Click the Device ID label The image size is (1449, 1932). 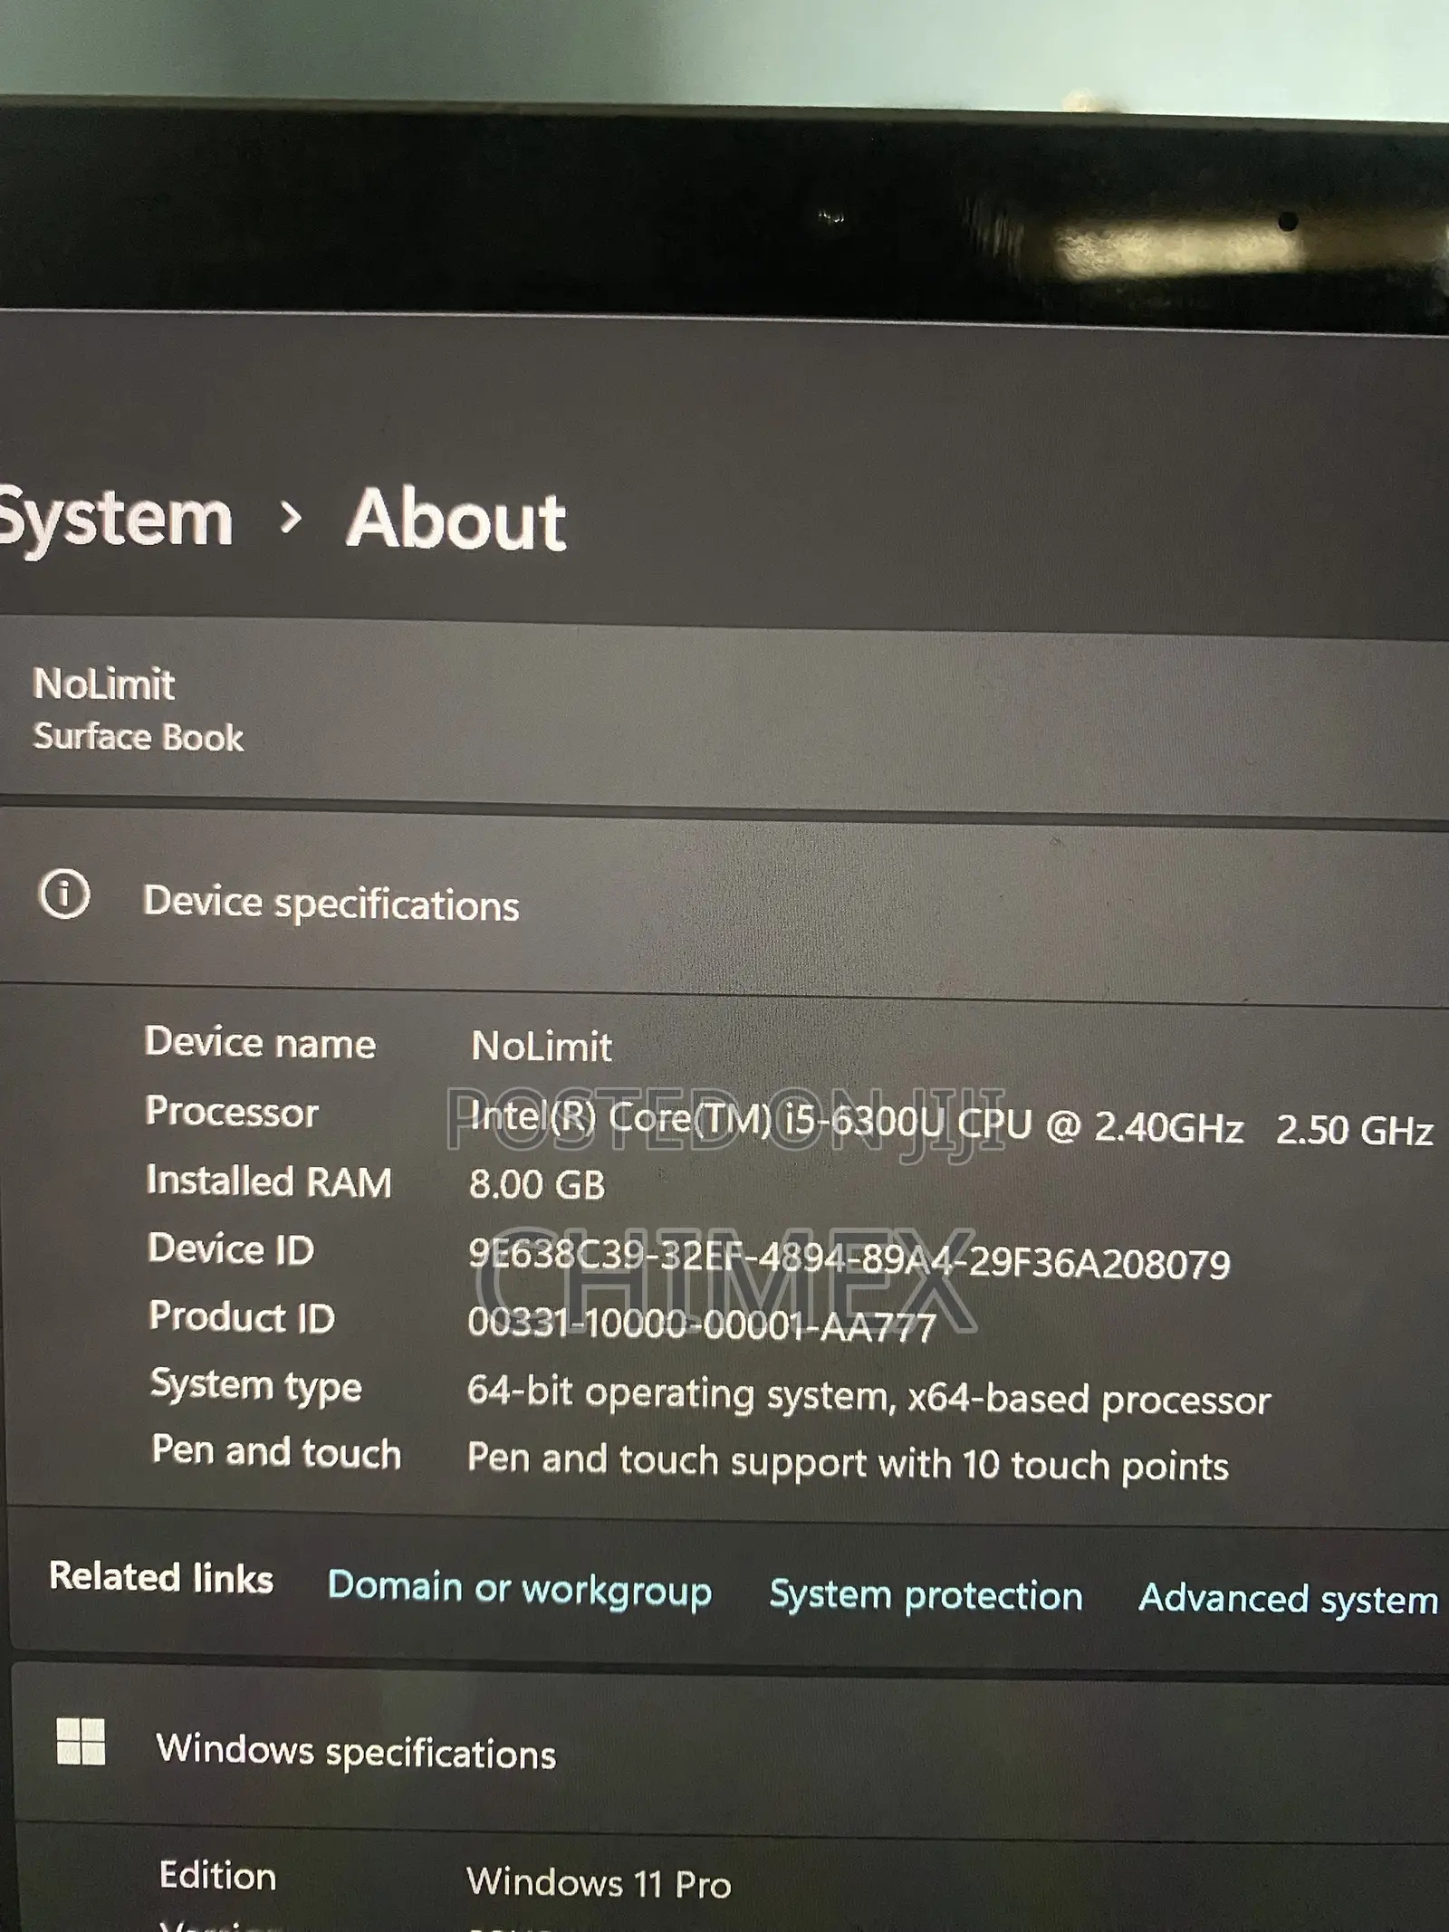(x=231, y=1249)
